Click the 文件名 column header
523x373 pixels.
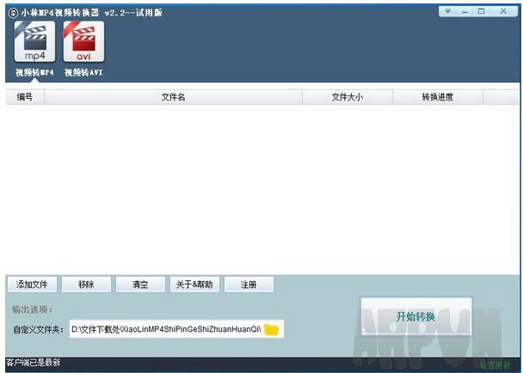173,97
